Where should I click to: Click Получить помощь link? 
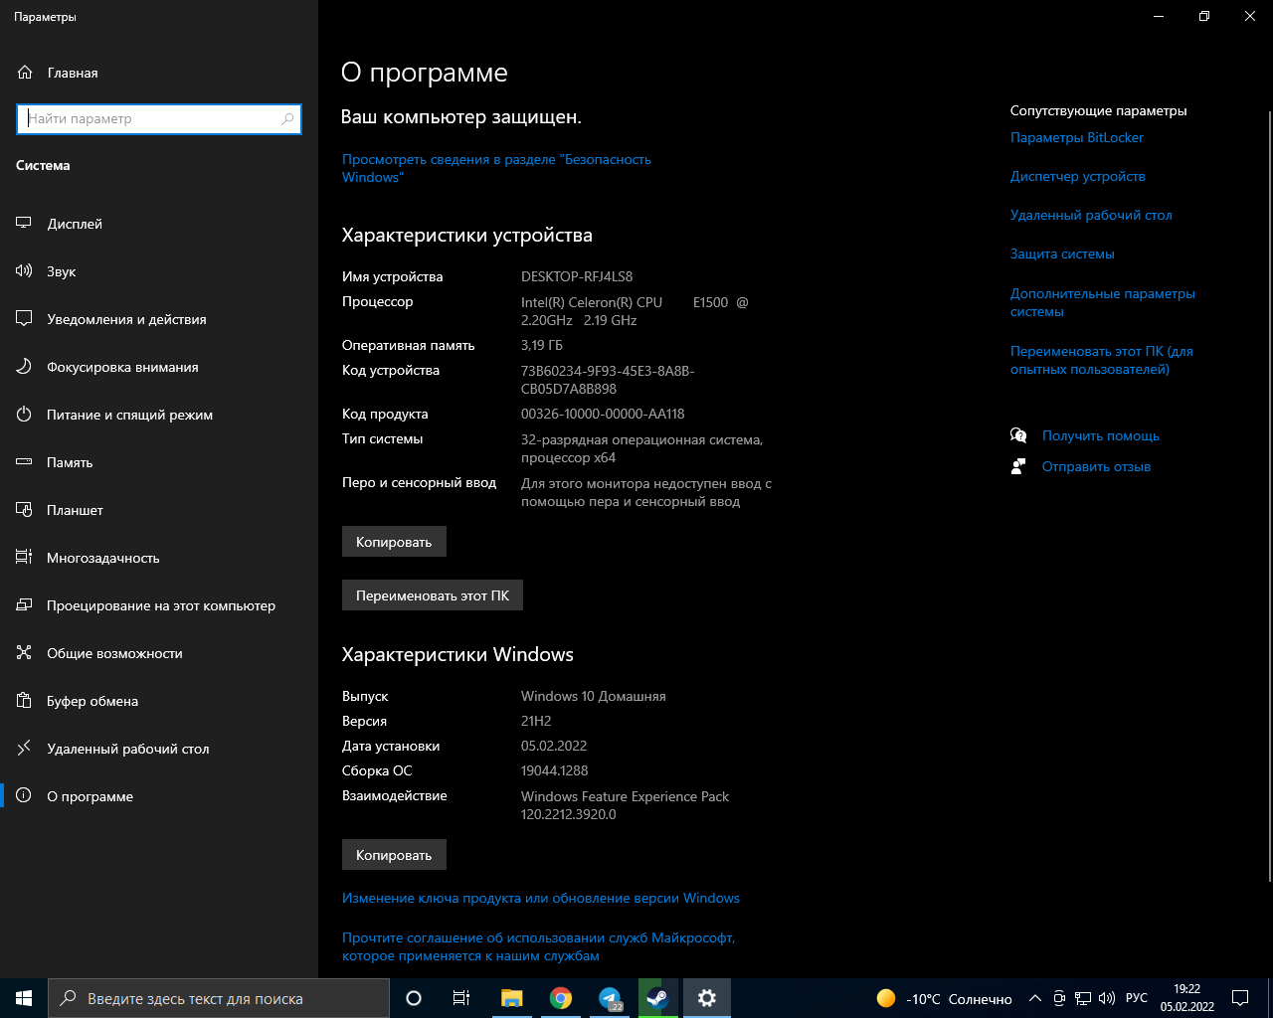(x=1101, y=435)
